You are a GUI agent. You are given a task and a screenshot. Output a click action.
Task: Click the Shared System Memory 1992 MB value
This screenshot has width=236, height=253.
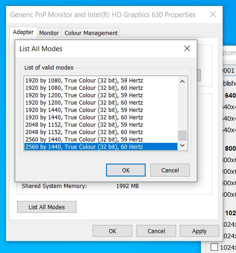[x=127, y=186]
